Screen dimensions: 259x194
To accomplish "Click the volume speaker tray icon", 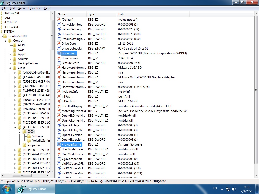I will tap(234, 189).
